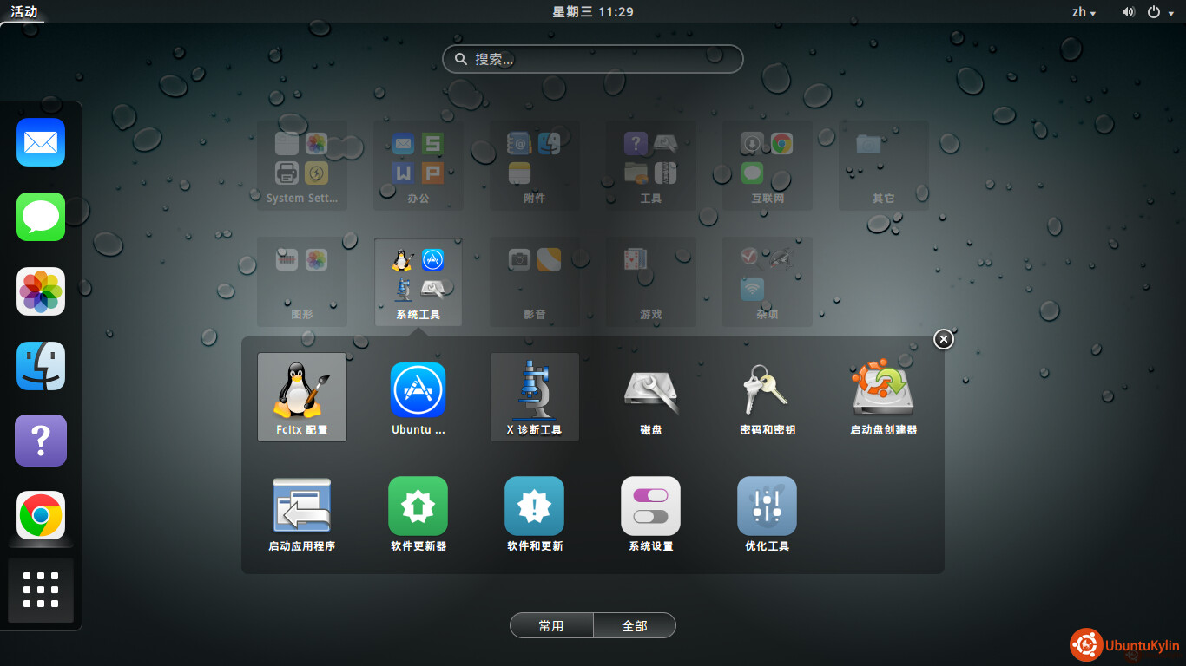1186x666 pixels.
Task: Open 软件和更新 settings app
Action: point(534,513)
